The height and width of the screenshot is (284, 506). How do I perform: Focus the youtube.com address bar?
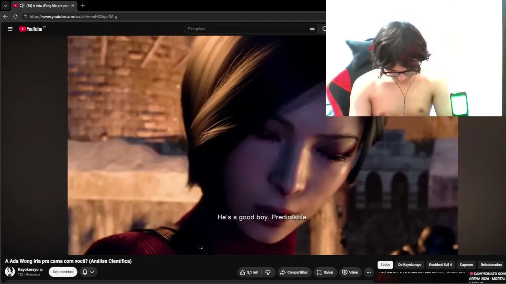coord(174,17)
